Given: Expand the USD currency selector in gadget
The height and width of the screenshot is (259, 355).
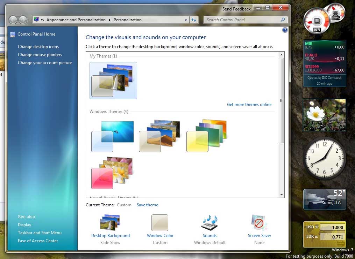Looking at the screenshot, I should tap(316, 227).
